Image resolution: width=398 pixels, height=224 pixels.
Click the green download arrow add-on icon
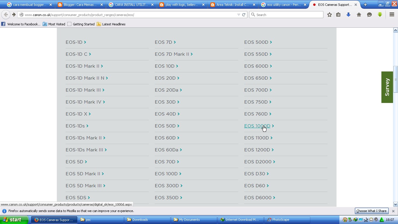pyautogui.click(x=380, y=15)
